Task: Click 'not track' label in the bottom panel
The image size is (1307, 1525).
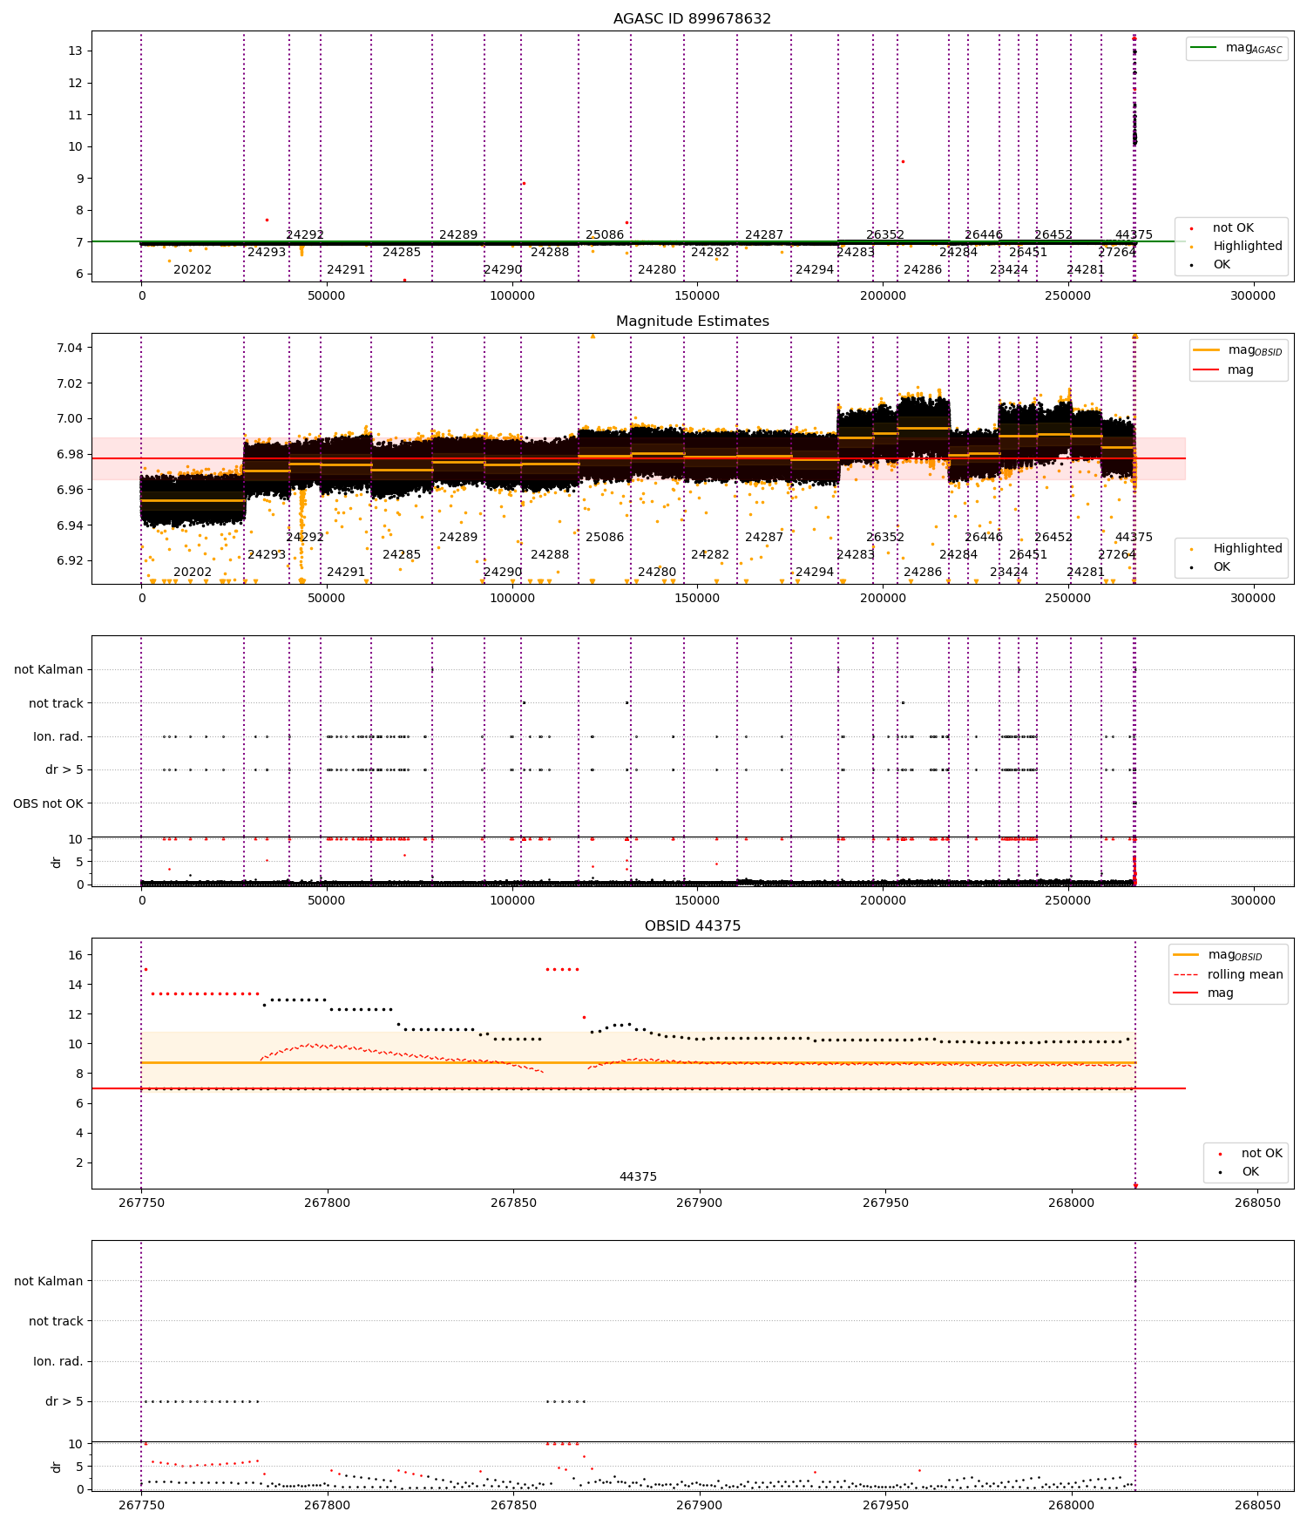Action: [56, 1321]
